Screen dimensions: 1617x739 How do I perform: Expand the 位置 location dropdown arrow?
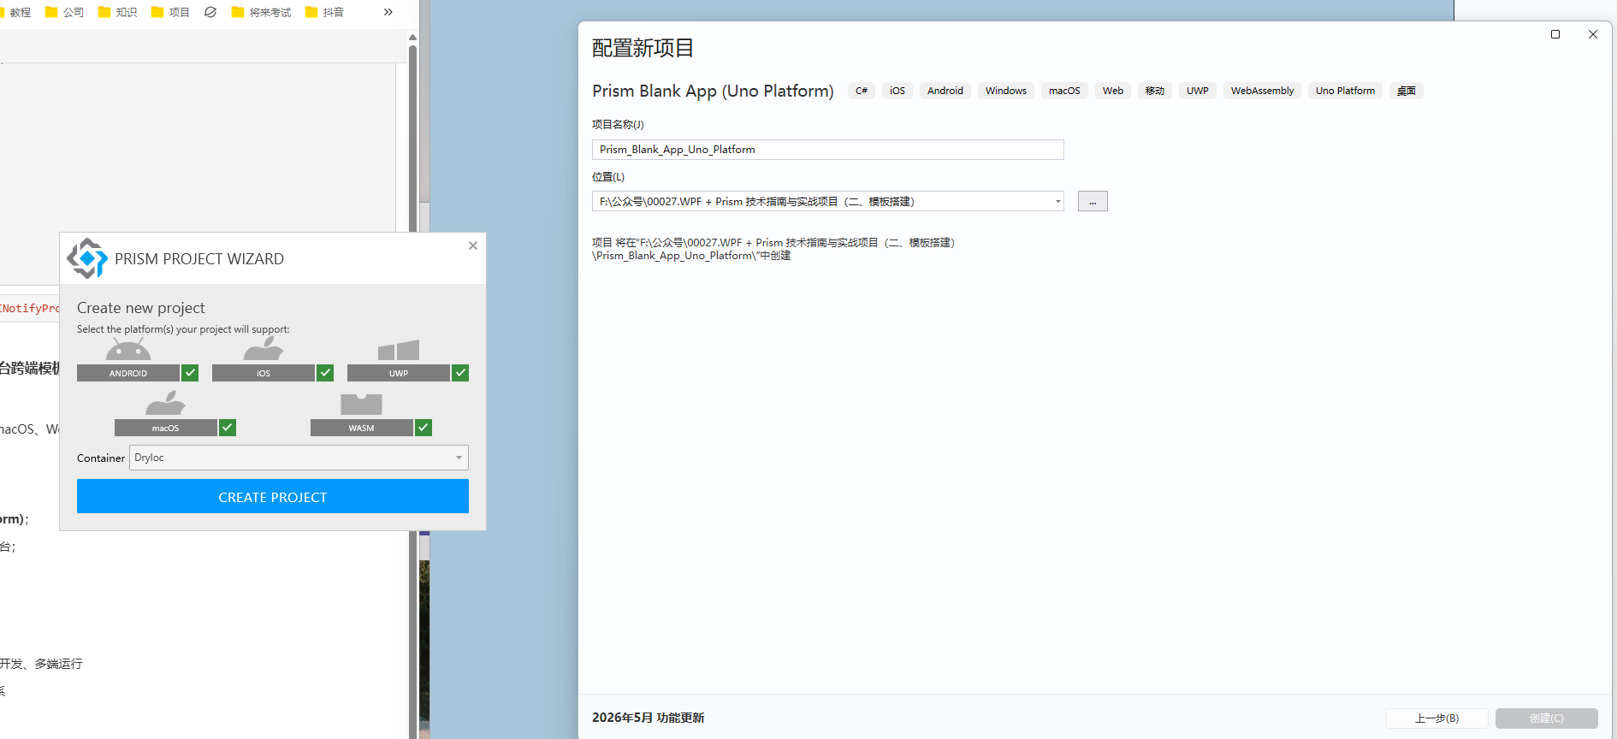1058,202
